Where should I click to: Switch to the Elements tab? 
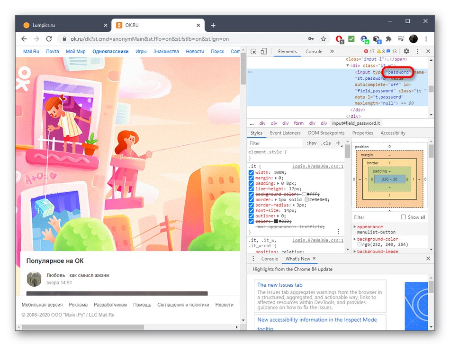click(x=287, y=51)
